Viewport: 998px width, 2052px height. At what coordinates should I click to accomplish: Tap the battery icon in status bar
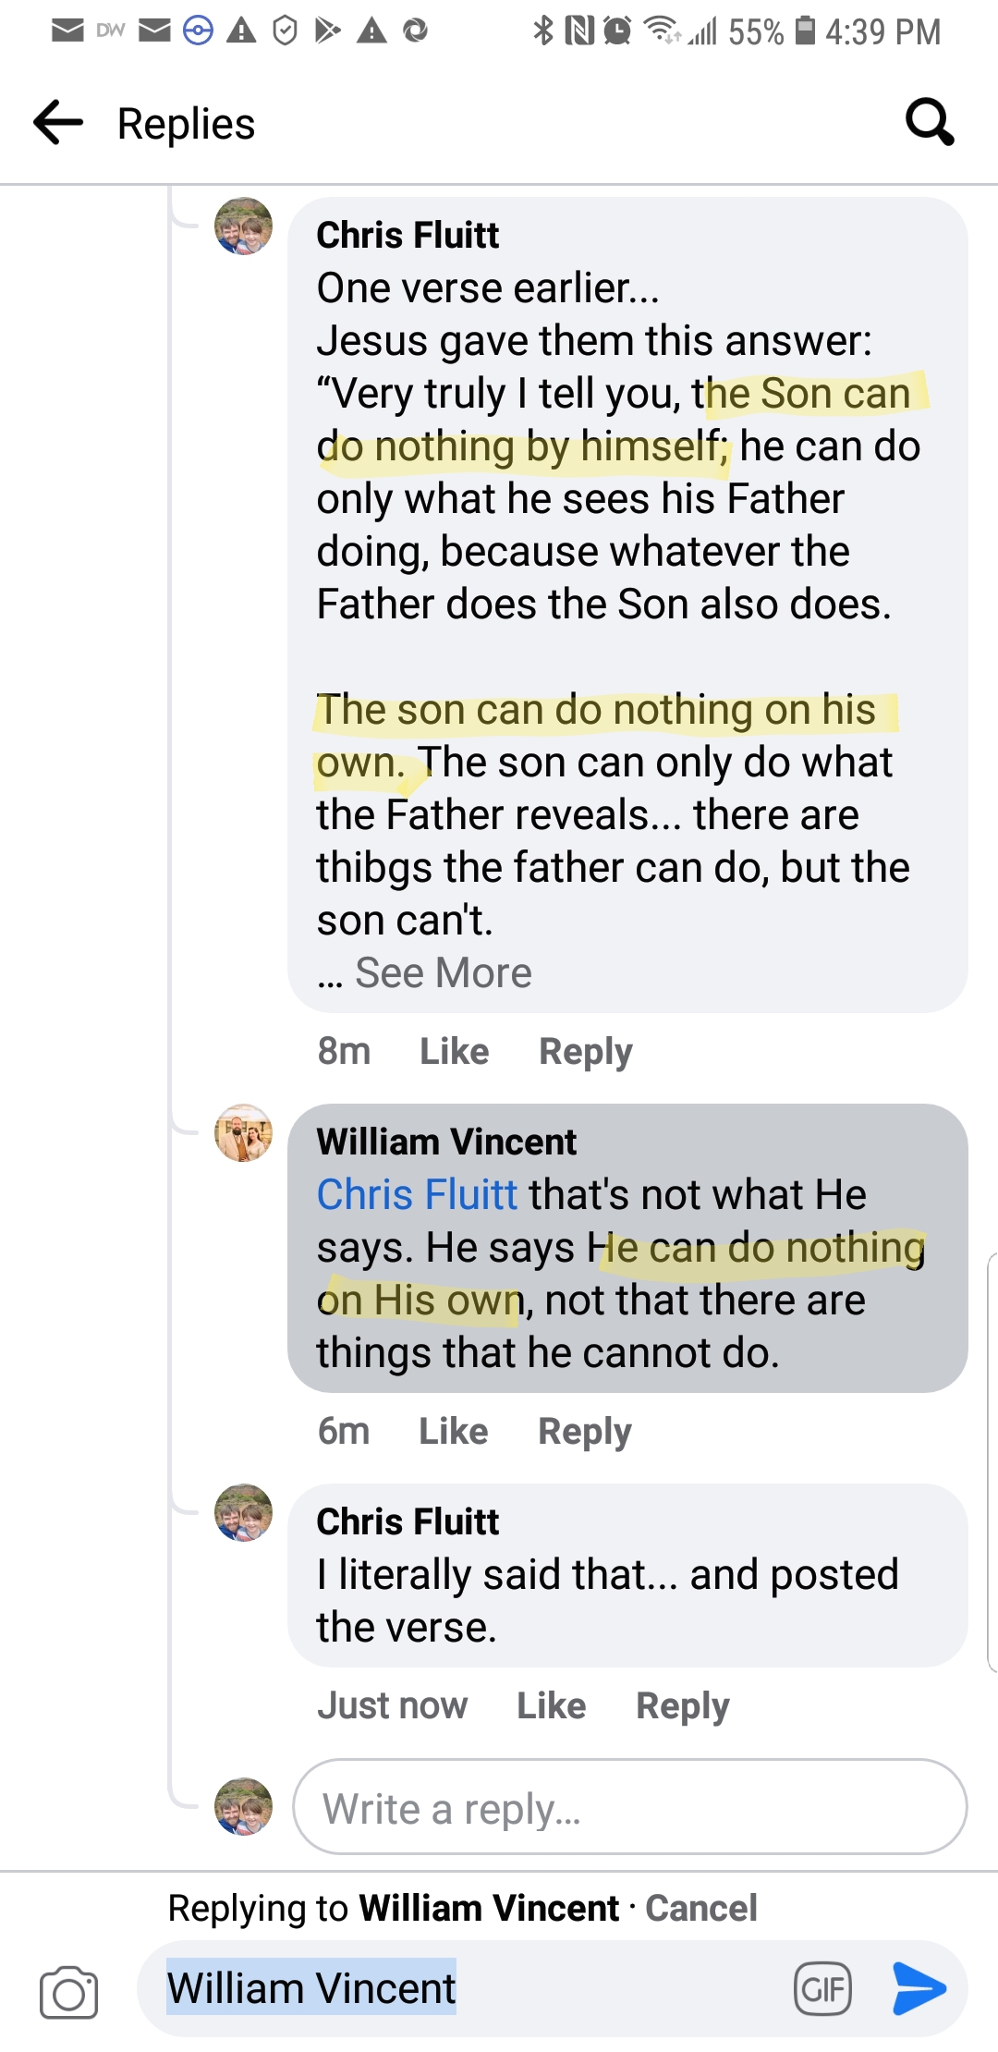(806, 31)
